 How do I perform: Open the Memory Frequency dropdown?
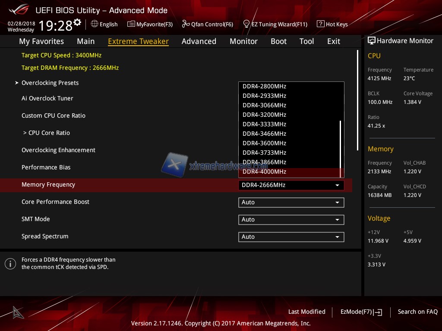[x=291, y=185]
